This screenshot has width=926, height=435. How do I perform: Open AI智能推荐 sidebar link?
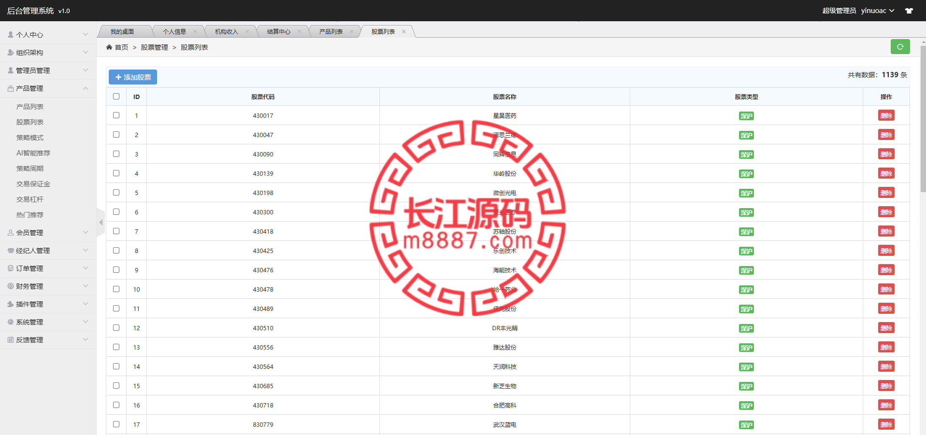tap(33, 153)
